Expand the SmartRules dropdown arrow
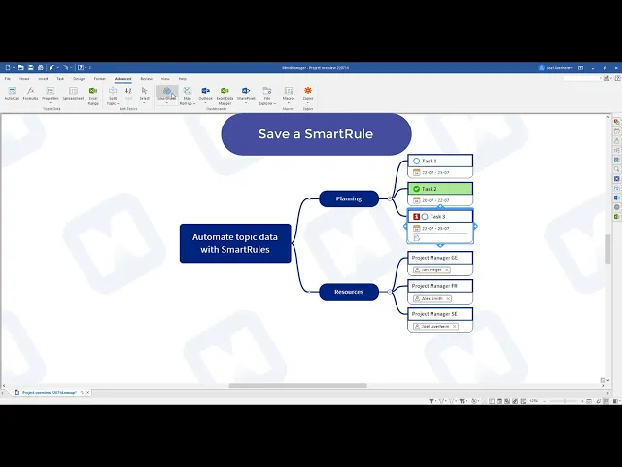 [166, 103]
